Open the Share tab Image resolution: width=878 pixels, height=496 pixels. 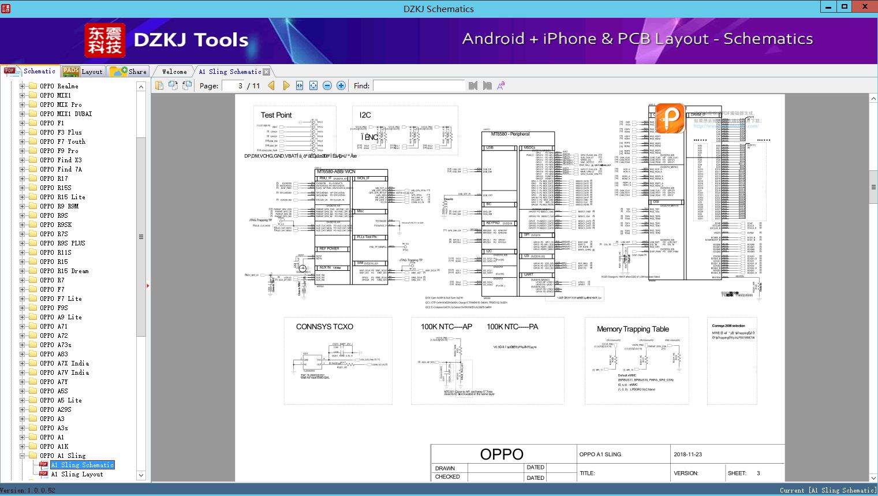pyautogui.click(x=129, y=72)
